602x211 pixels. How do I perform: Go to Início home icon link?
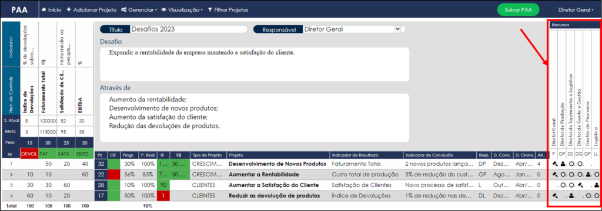(x=51, y=9)
